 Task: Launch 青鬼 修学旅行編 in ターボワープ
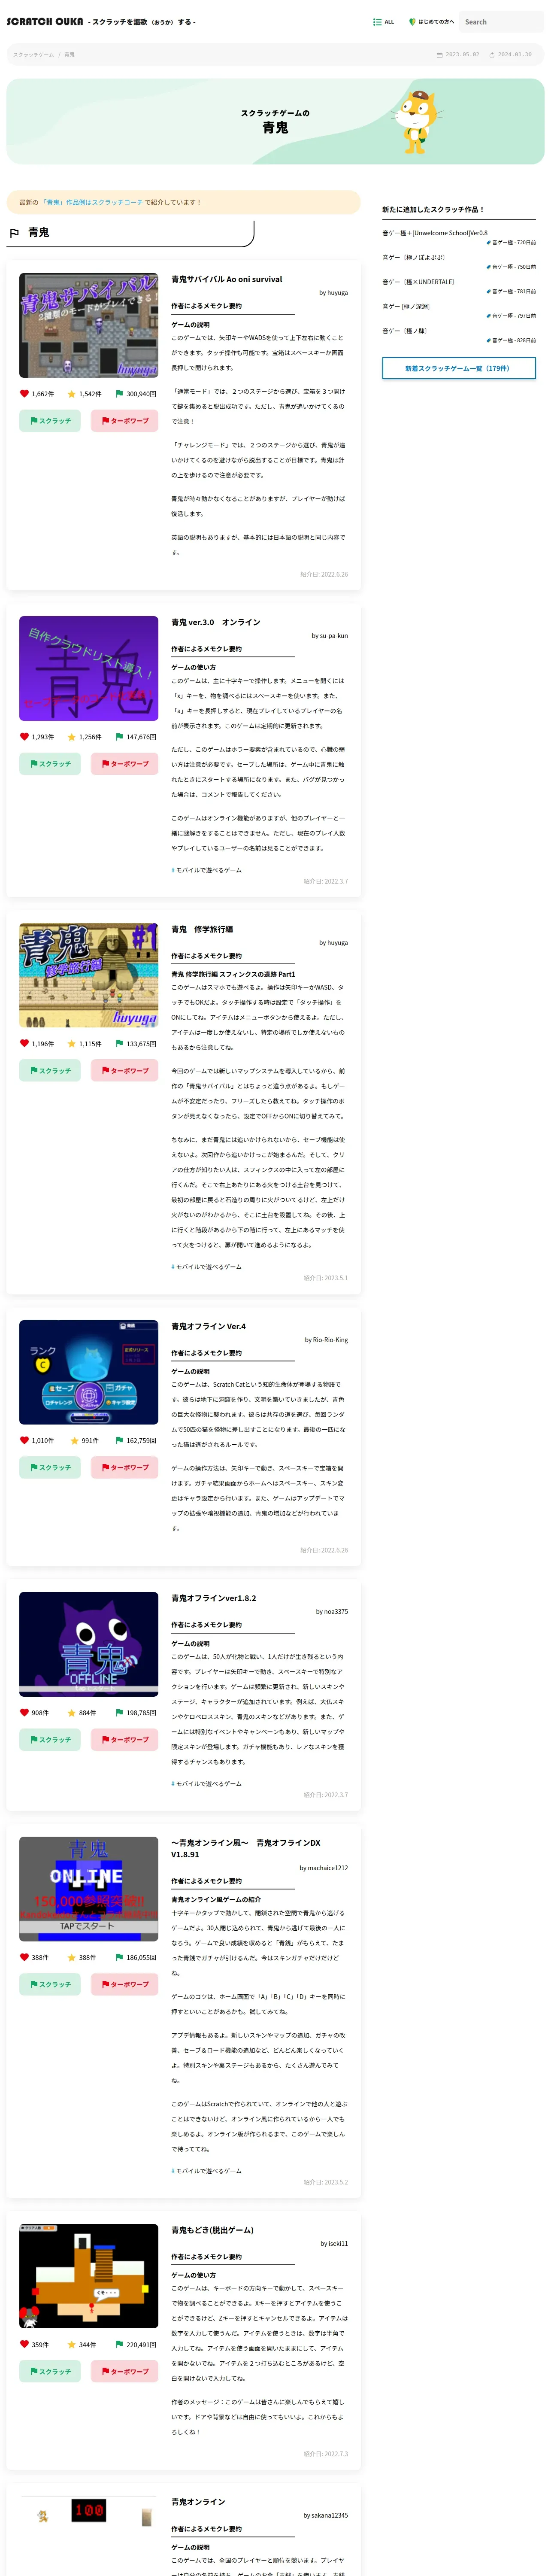click(124, 1071)
